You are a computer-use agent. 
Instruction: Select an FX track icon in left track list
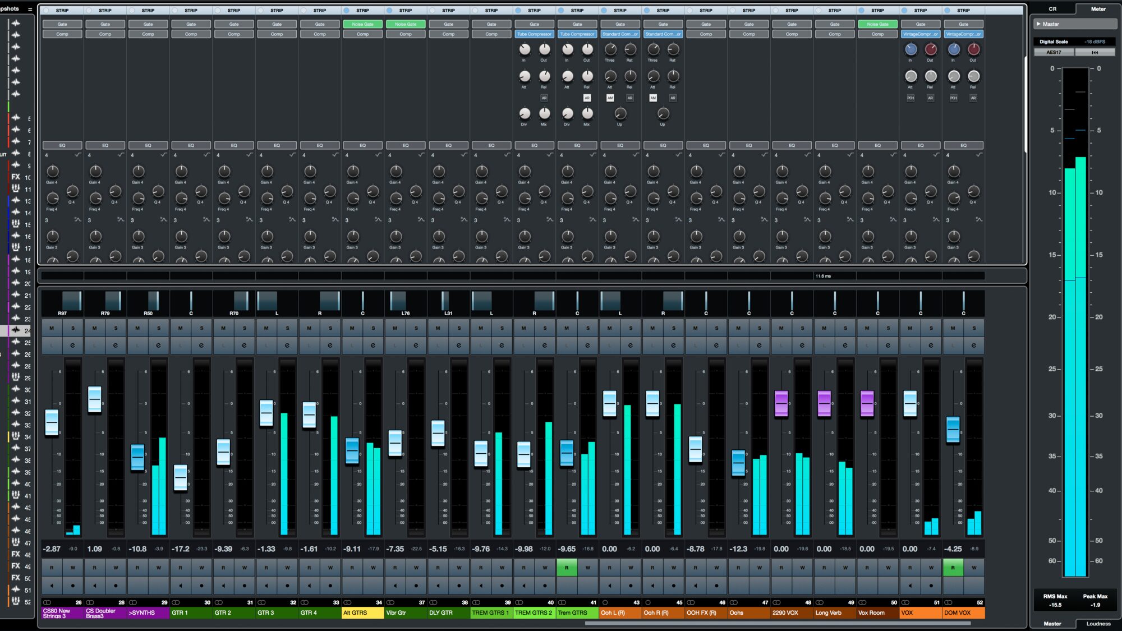[15, 177]
